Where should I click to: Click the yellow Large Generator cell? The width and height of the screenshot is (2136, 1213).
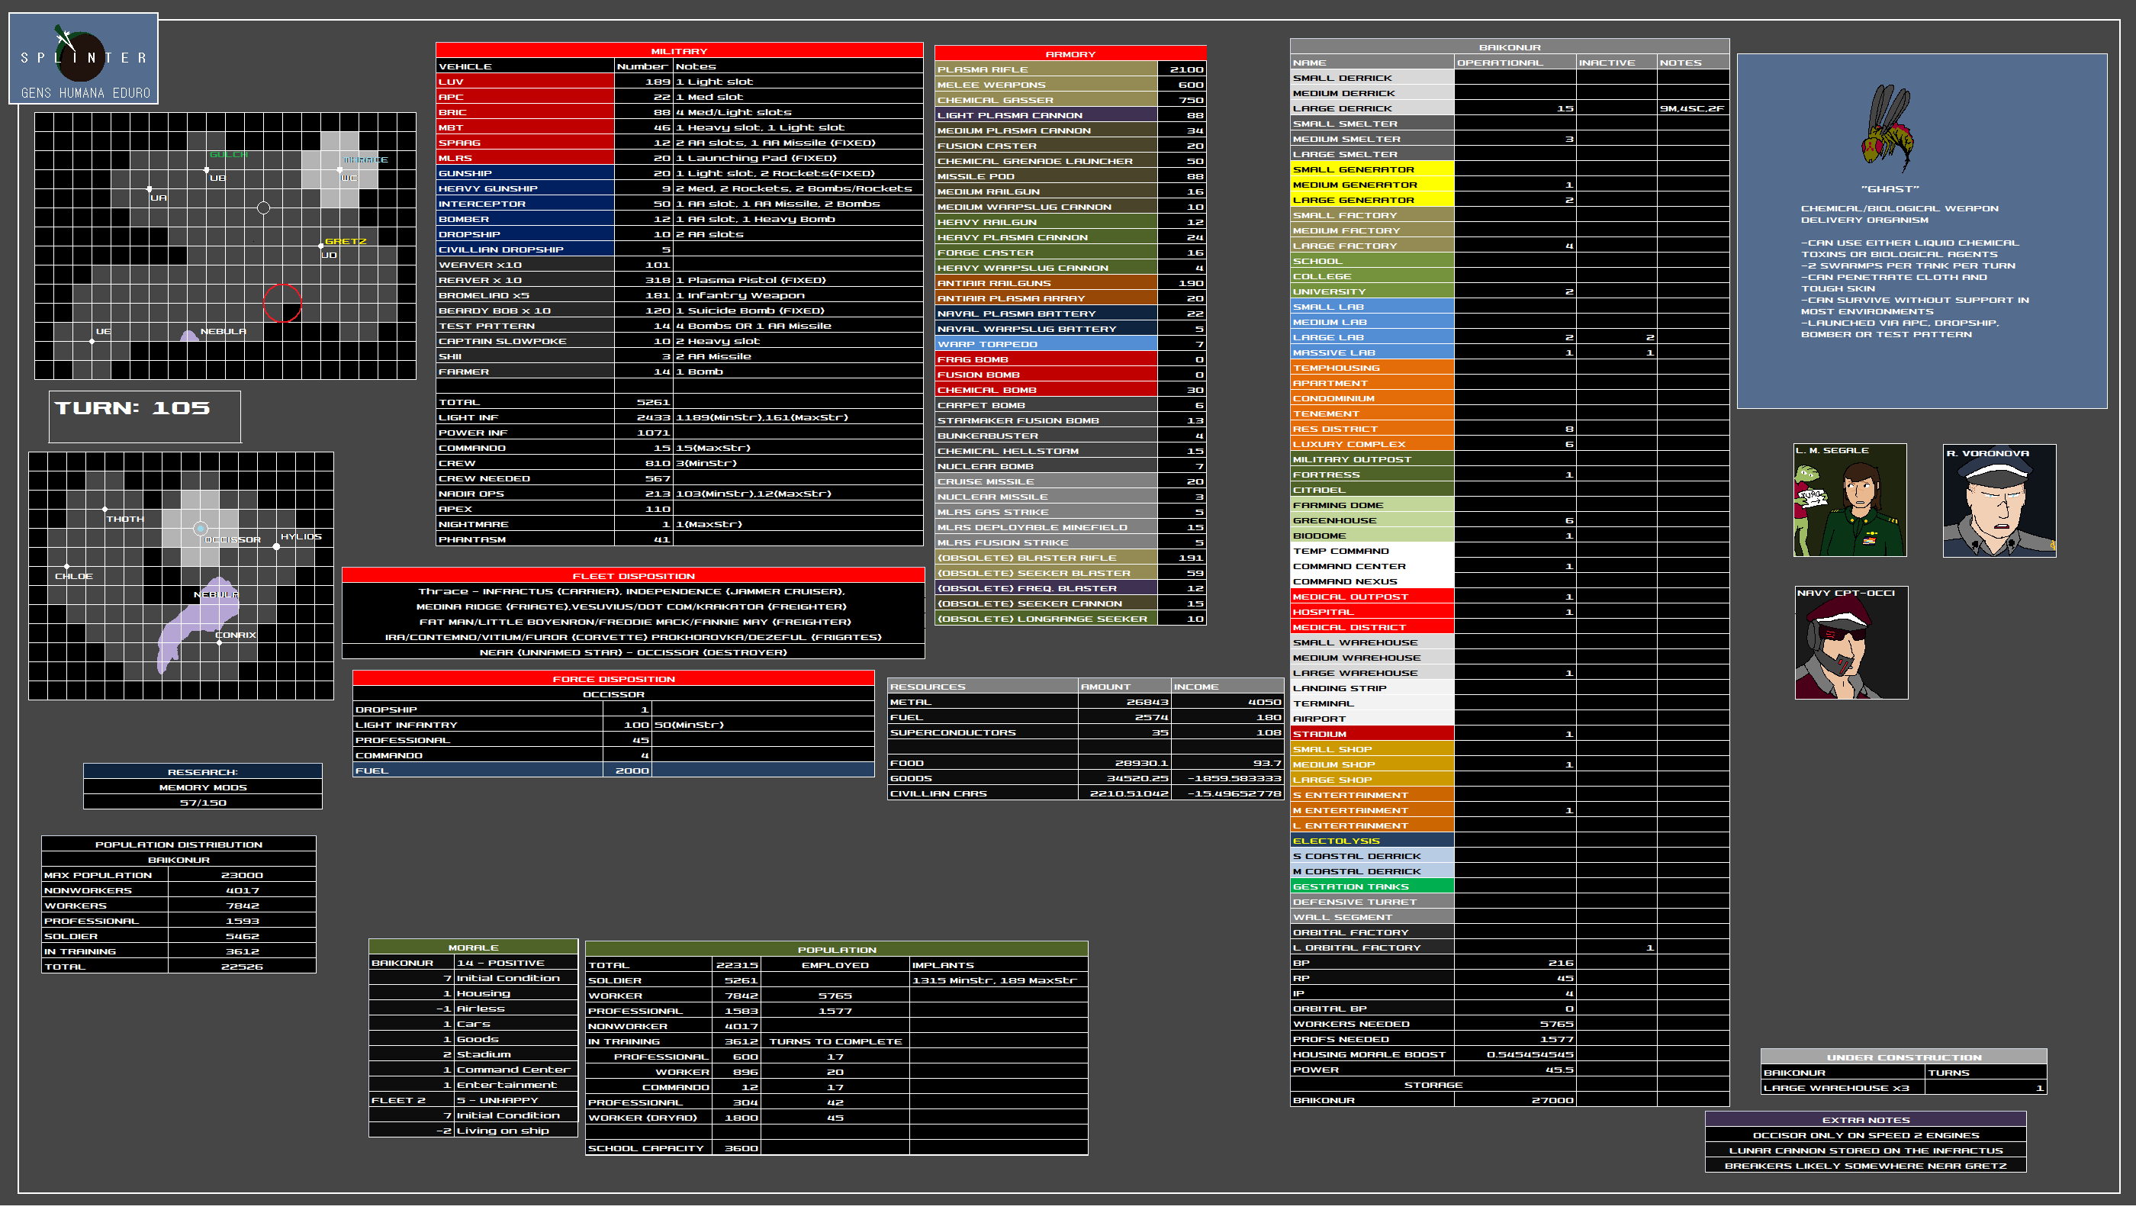click(x=1372, y=200)
